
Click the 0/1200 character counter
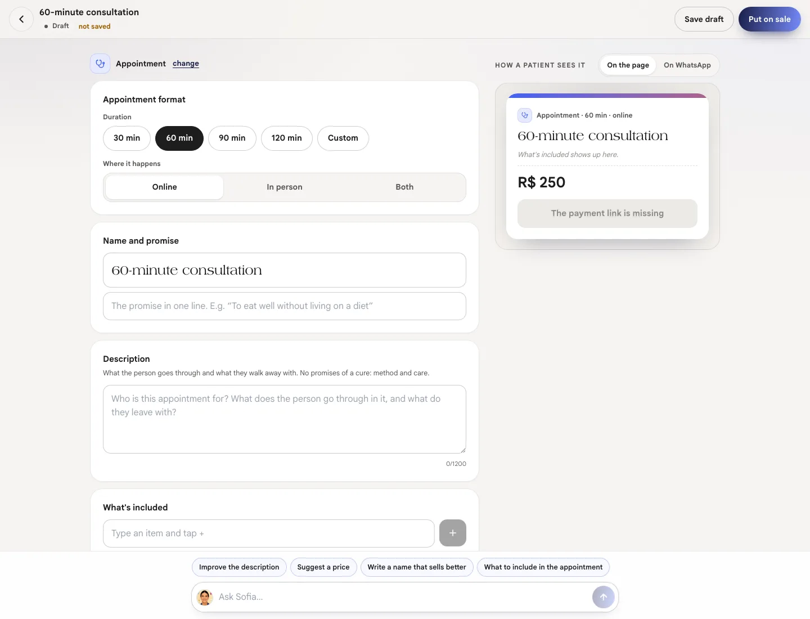(x=456, y=464)
